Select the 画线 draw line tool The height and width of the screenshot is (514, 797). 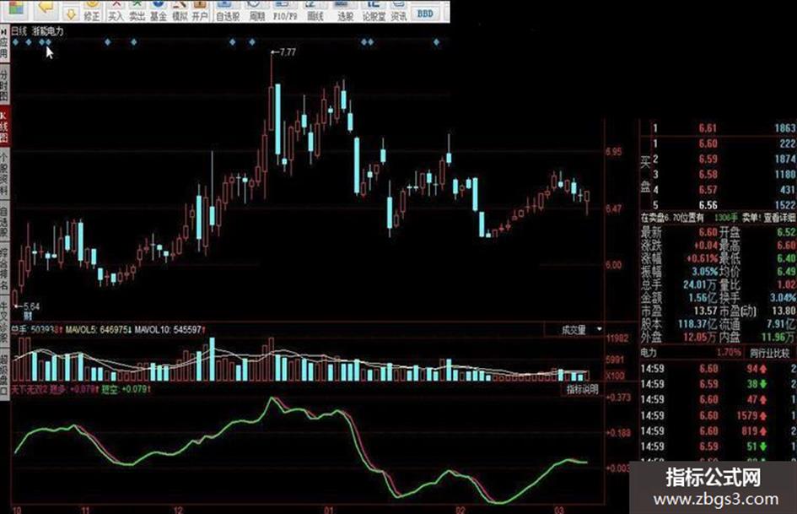point(315,11)
